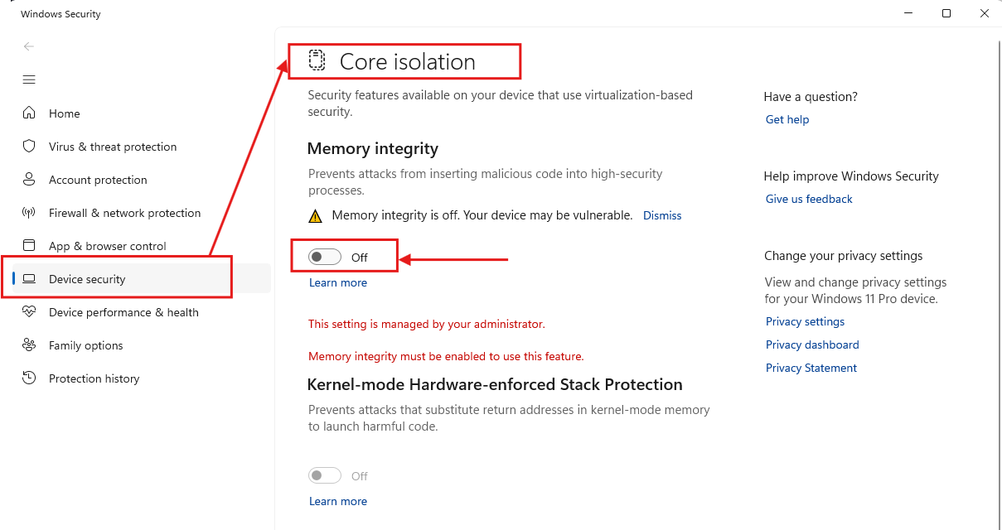Select Device security in the sidebar
1002x530 pixels.
coord(87,279)
